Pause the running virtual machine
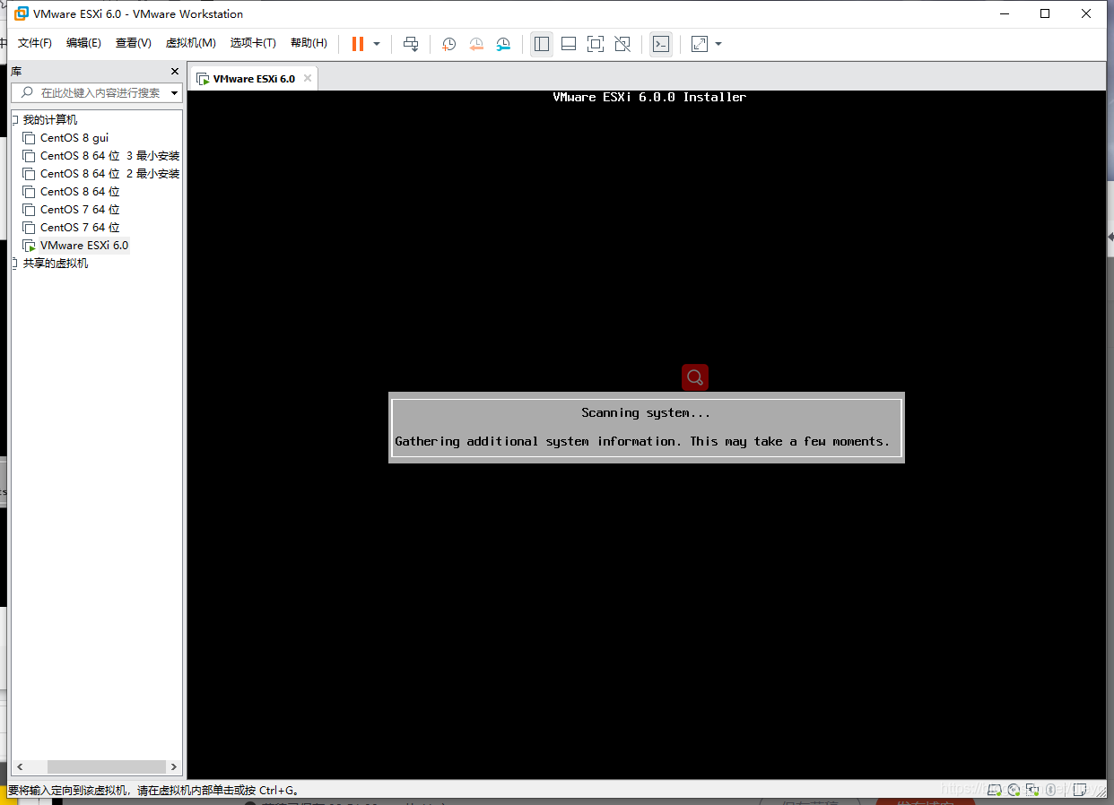This screenshot has height=805, width=1114. point(358,44)
